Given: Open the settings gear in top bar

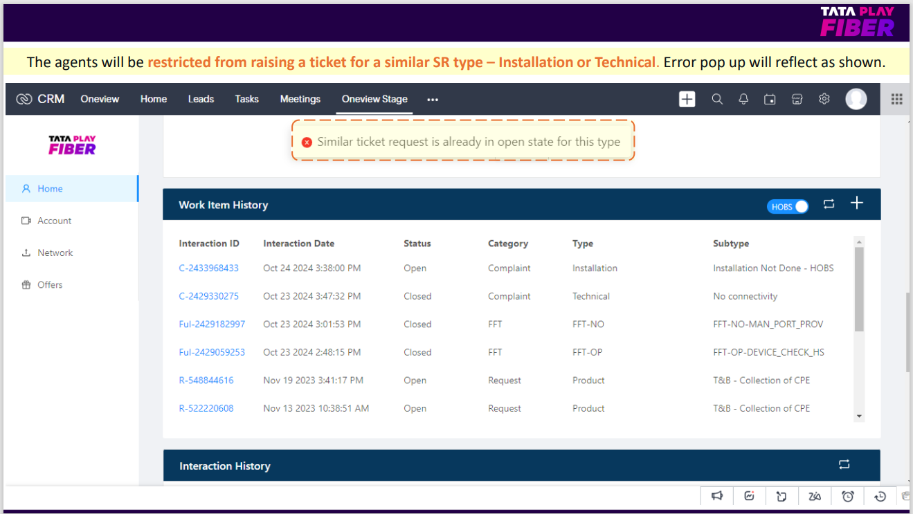Looking at the screenshot, I should [x=824, y=99].
